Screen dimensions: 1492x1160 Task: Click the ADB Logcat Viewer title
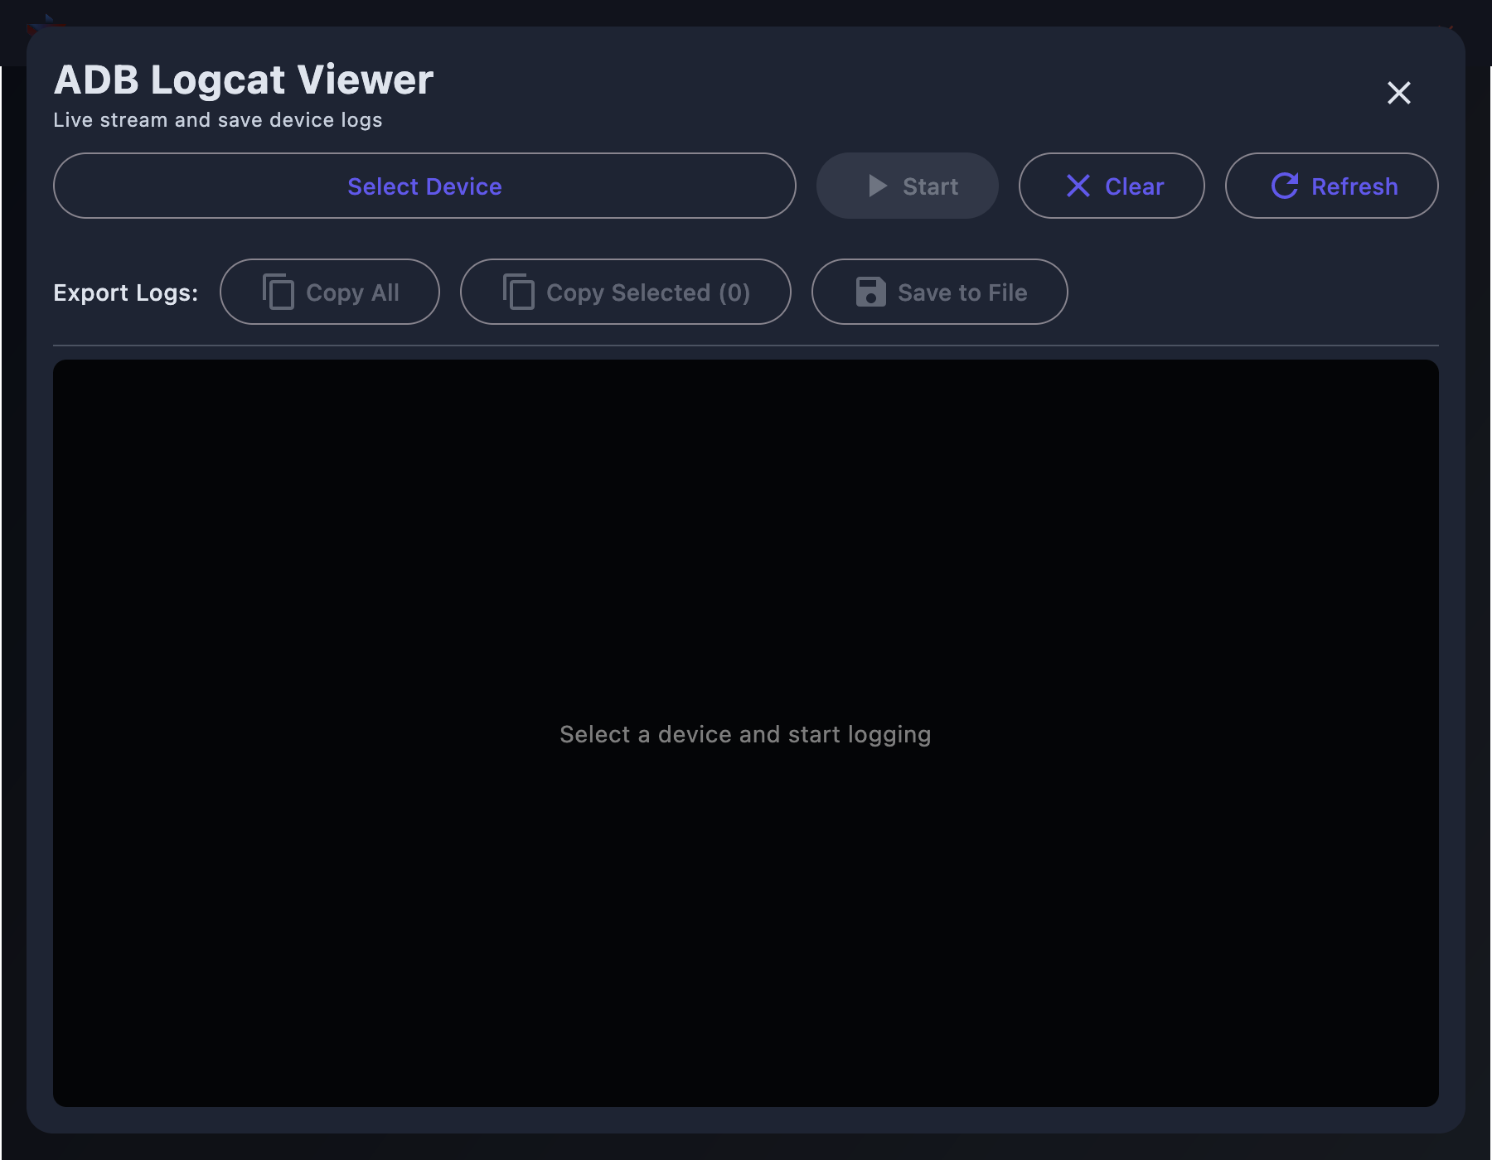pos(244,80)
